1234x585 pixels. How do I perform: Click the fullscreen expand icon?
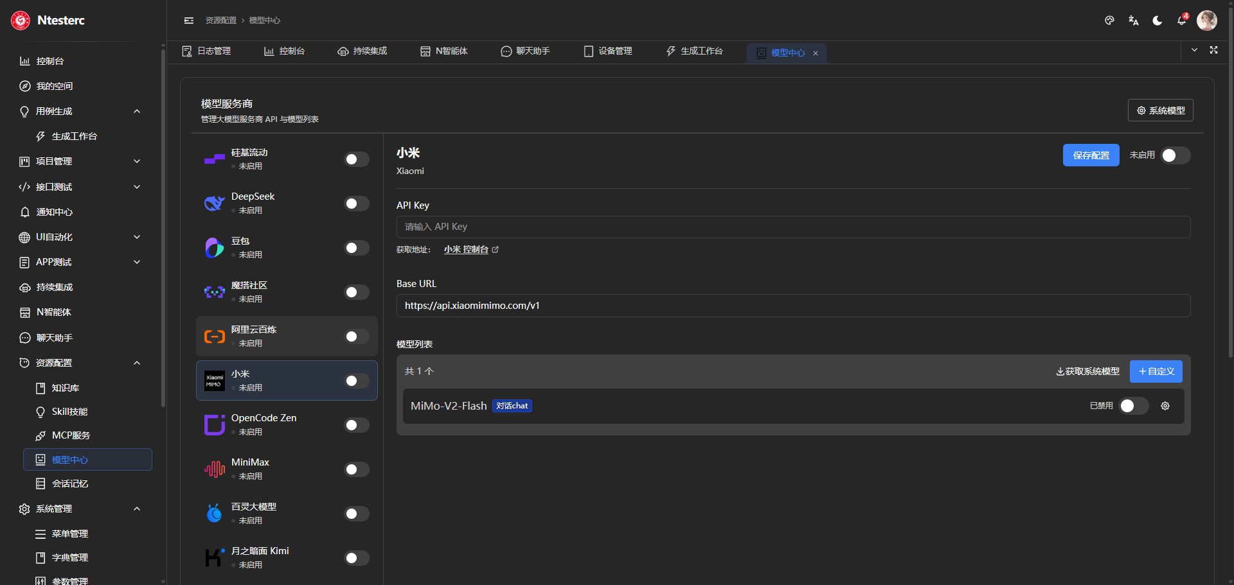coord(1213,50)
